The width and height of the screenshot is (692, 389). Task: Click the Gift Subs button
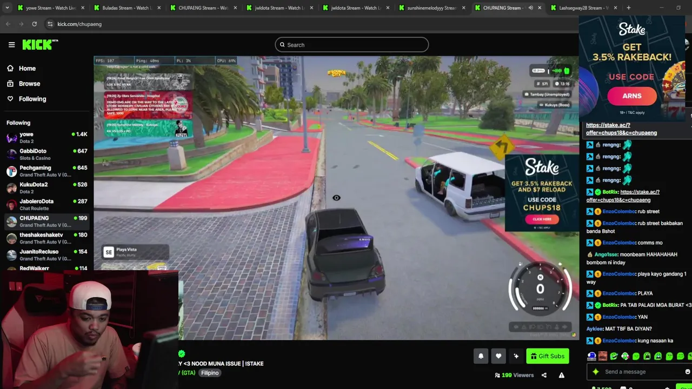(x=547, y=356)
